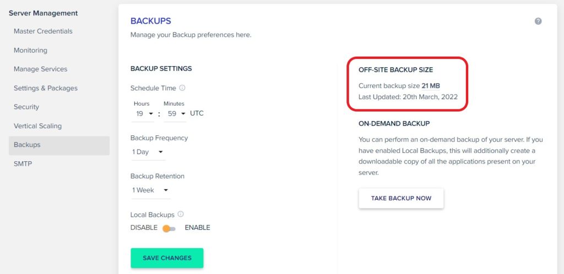Open the Hours dropdown showing 19
The image size is (564, 274).
[x=143, y=114]
